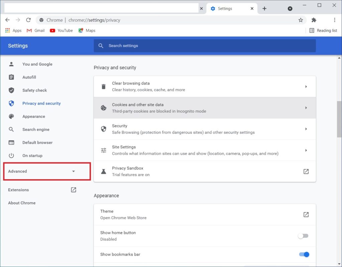Click the bookmark star icon in address bar
Image resolution: width=342 pixels, height=267 pixels.
tap(301, 20)
